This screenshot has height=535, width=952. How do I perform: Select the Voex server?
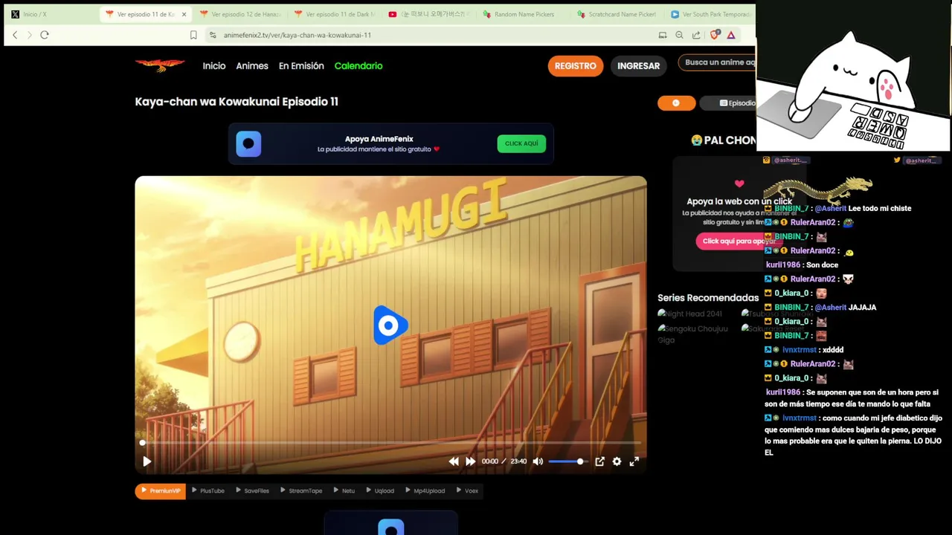[x=468, y=491]
